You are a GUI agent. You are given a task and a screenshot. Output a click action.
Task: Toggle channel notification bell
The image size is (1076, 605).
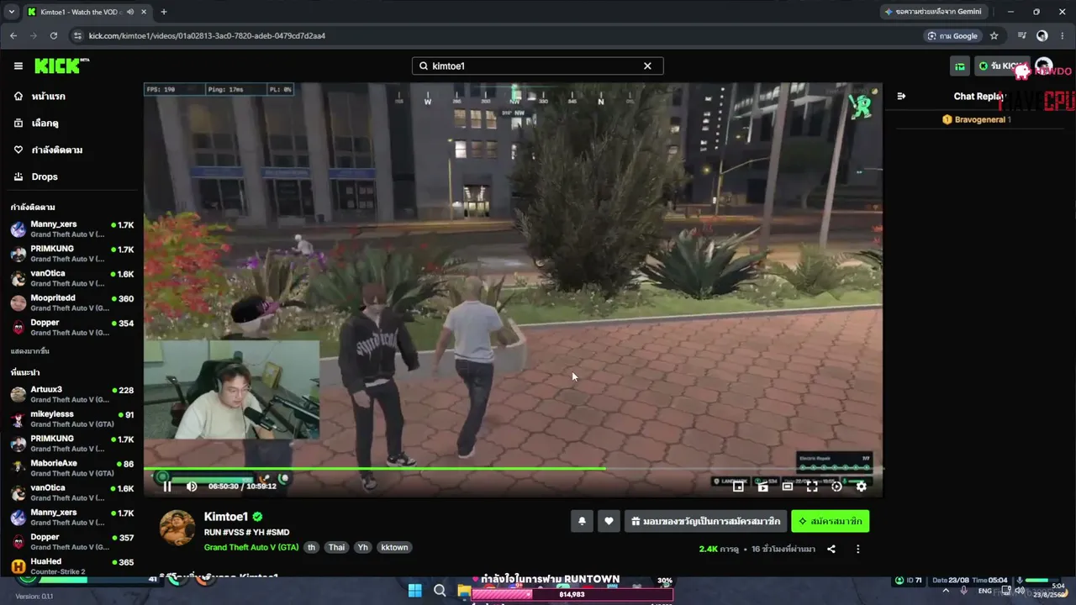[582, 521]
